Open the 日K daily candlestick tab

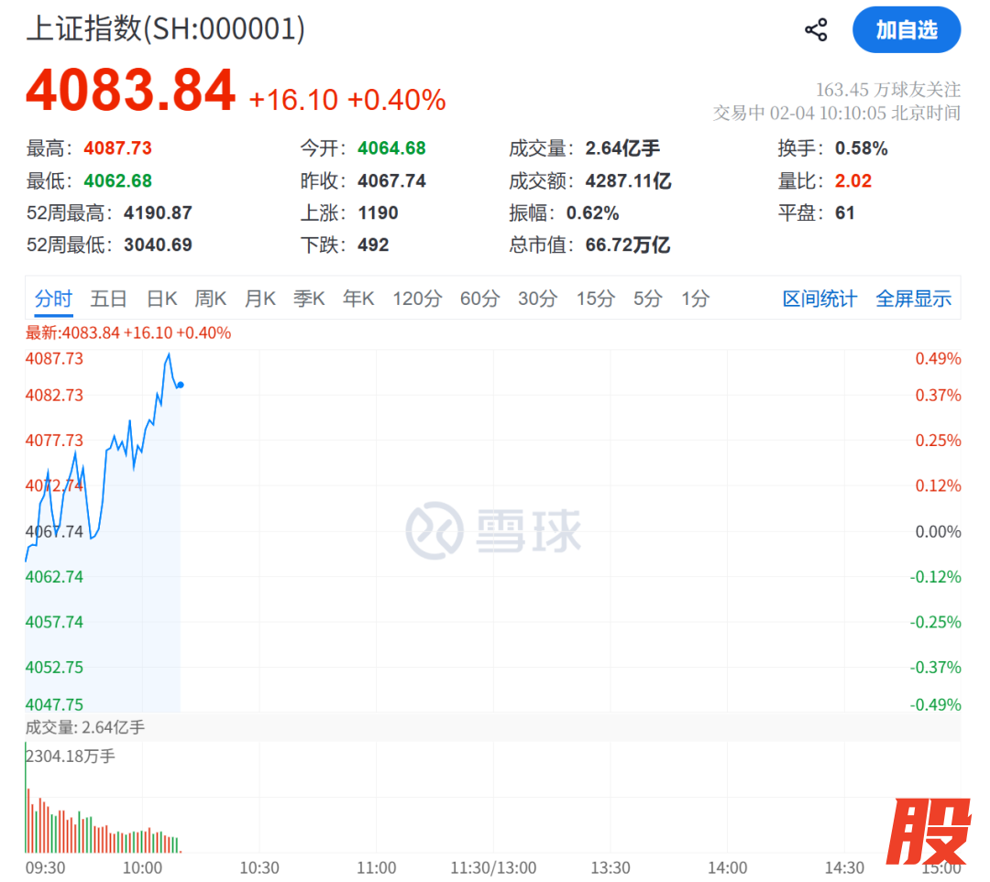click(161, 299)
